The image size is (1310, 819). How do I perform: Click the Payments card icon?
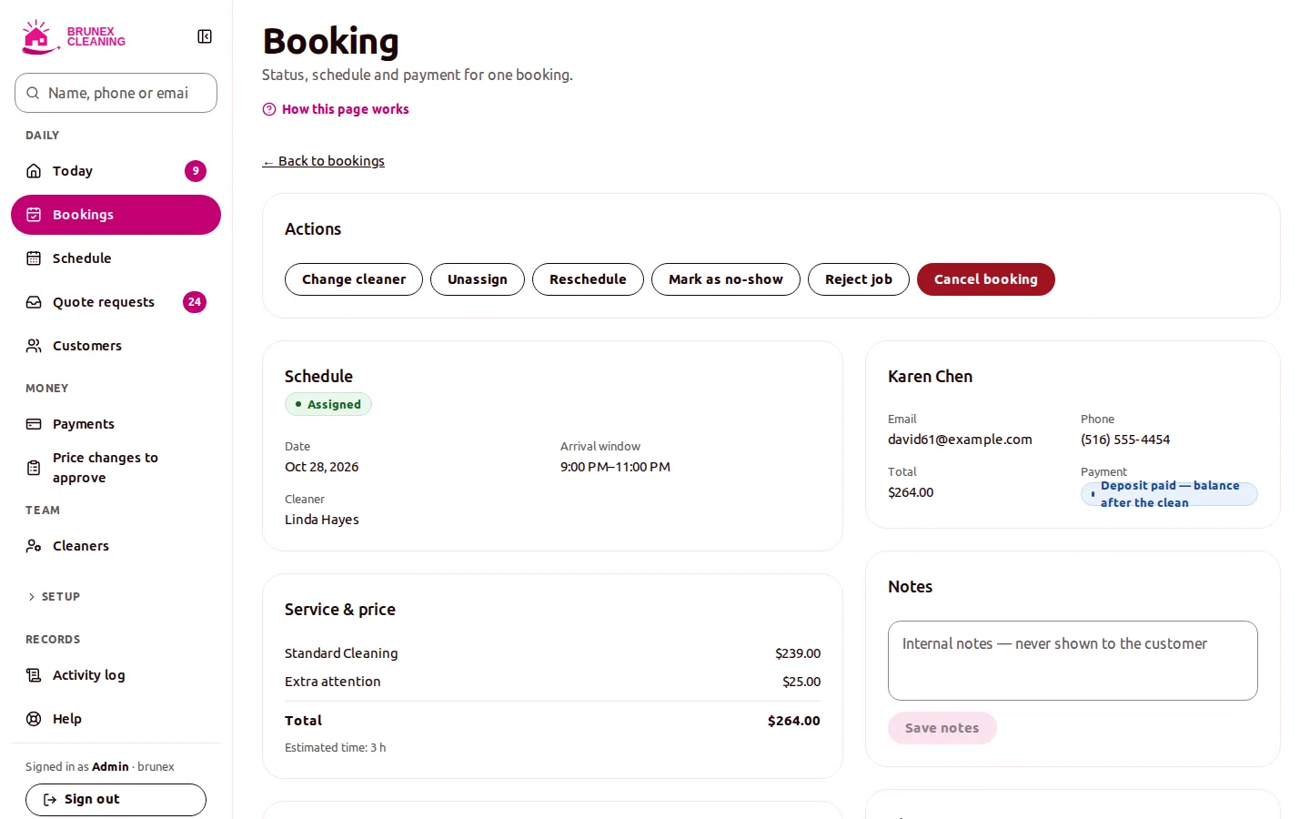(34, 424)
